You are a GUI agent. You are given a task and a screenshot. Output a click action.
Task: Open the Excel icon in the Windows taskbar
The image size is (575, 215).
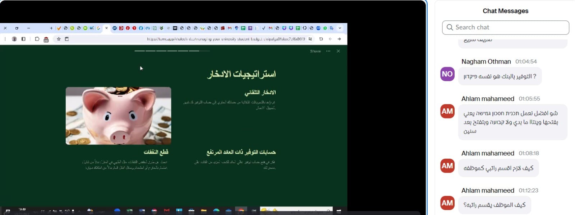click(x=130, y=211)
